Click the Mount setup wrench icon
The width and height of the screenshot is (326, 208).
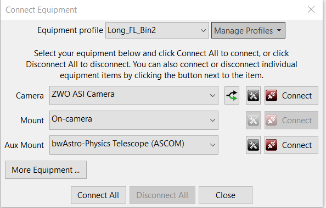click(x=253, y=121)
